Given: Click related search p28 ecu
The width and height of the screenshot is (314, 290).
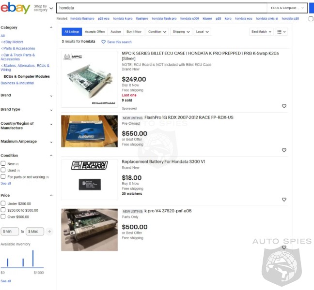Looking at the screenshot, I should click(104, 18).
